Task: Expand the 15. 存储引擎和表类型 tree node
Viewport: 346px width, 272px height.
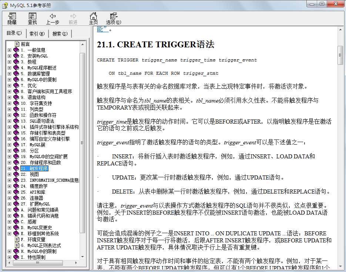Action: [x=9, y=133]
